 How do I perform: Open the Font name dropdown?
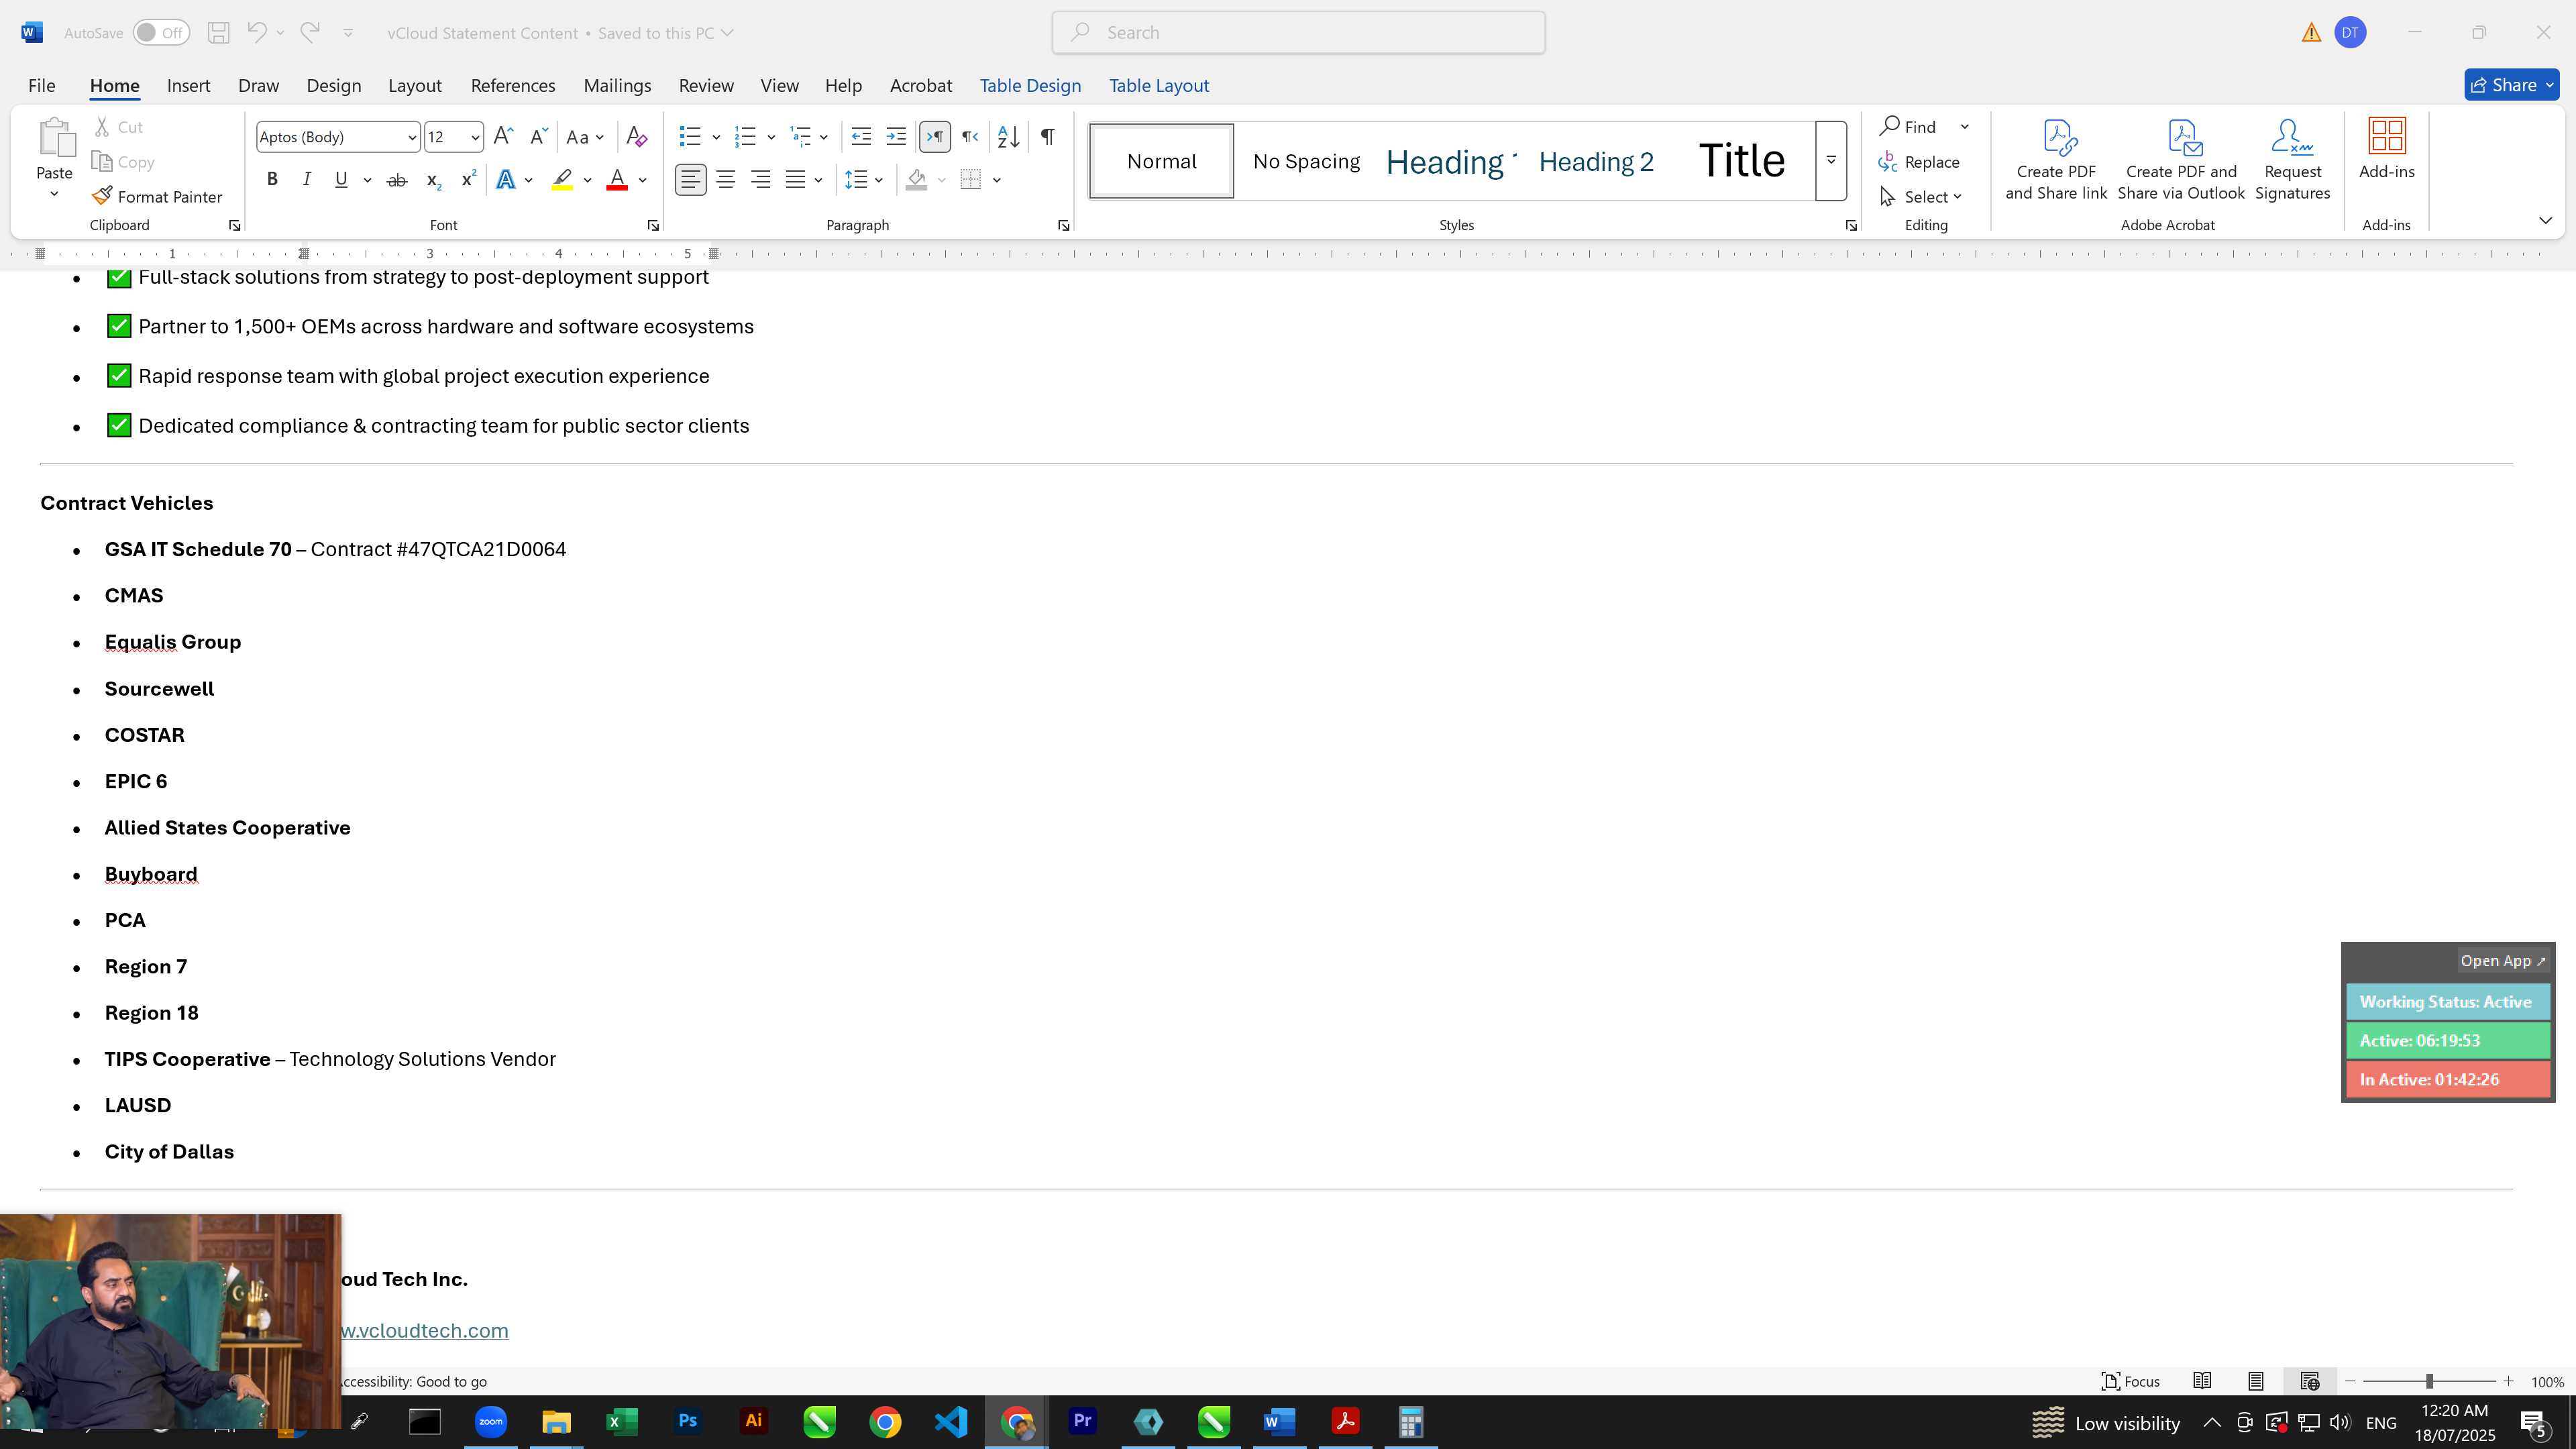(x=411, y=138)
